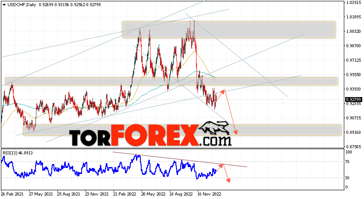Select the 0.93930 price scale label
This screenshot has width=364, height=199.
point(353,89)
